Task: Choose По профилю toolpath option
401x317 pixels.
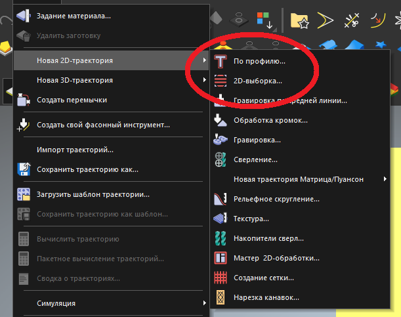Action: 300,61
